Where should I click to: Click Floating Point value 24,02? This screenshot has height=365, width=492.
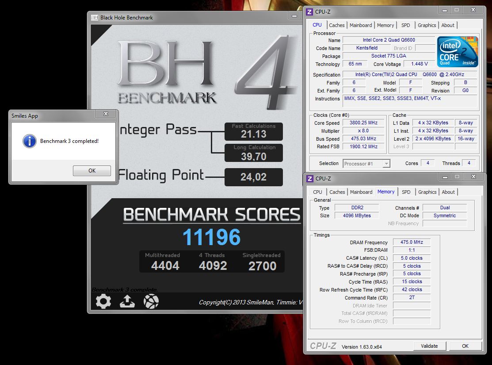(x=254, y=177)
